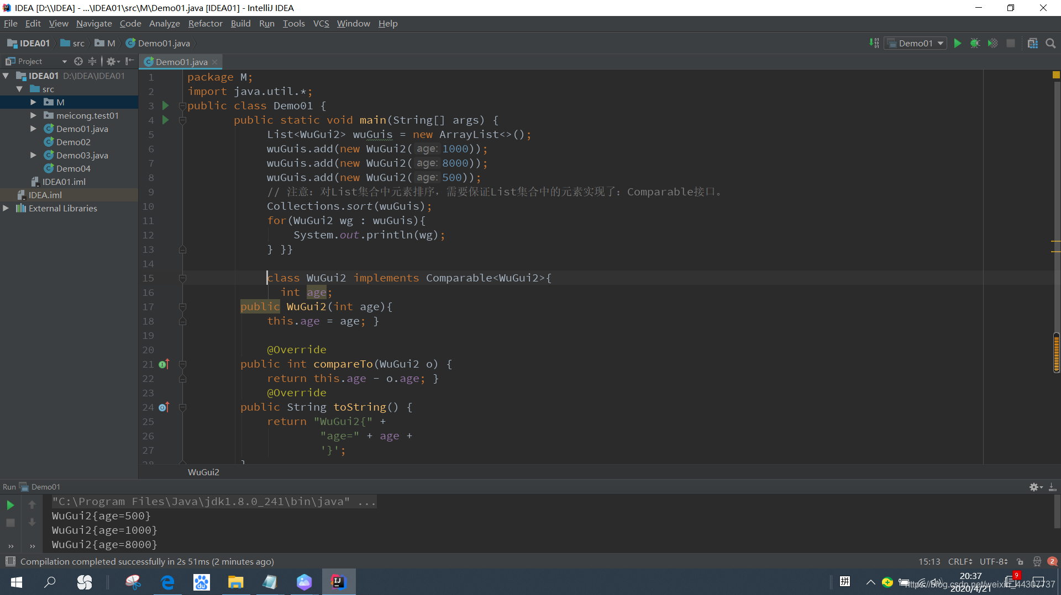Image resolution: width=1061 pixels, height=595 pixels.
Task: Run with coverage from the toolbar
Action: point(993,43)
